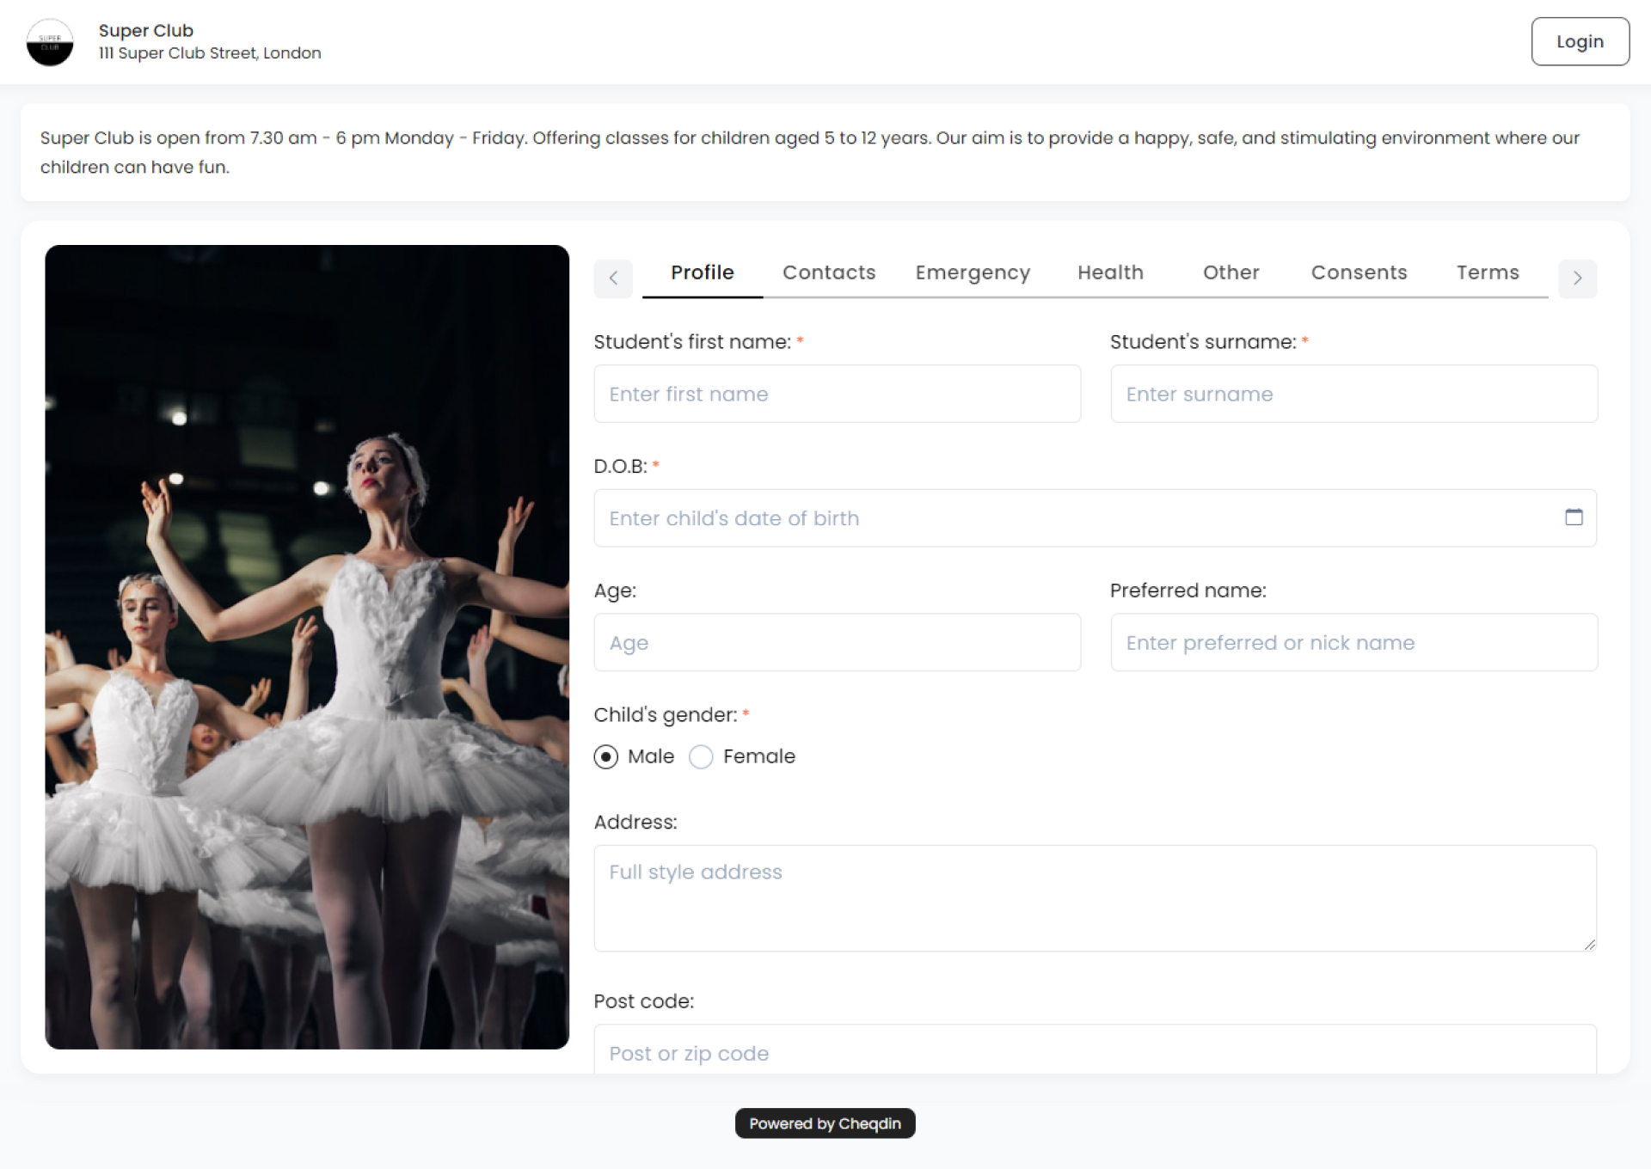
Task: Select the Male gender radio button
Action: (x=606, y=756)
